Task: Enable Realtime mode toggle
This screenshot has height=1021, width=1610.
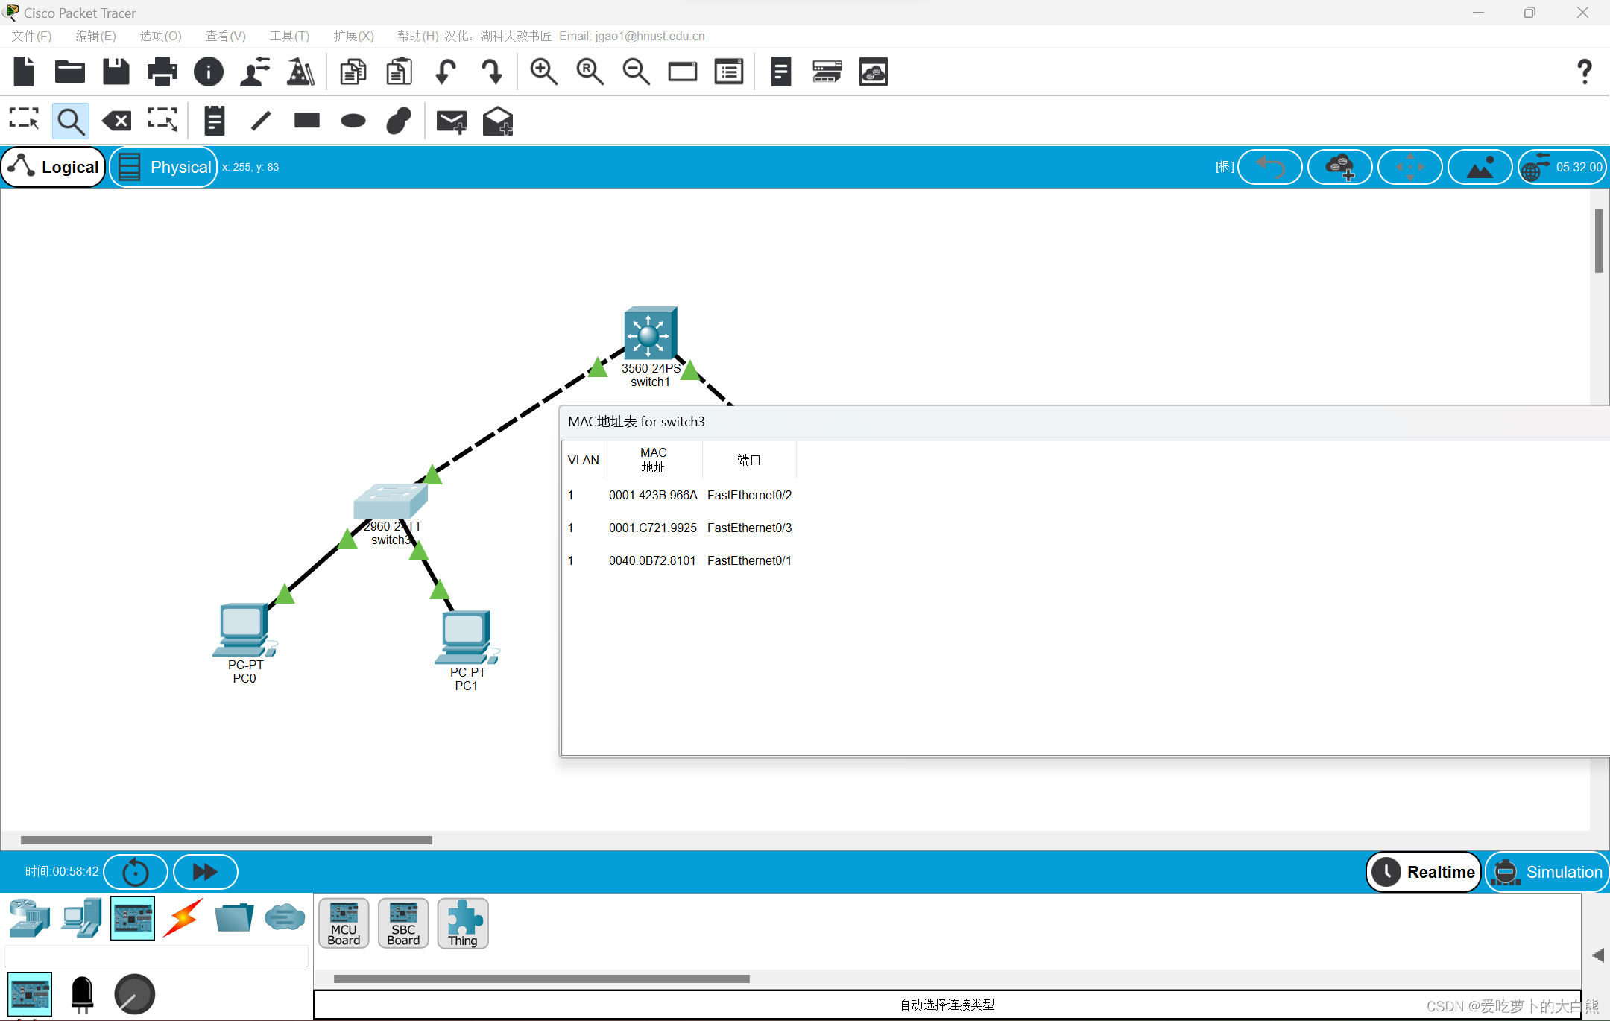Action: [x=1426, y=870]
